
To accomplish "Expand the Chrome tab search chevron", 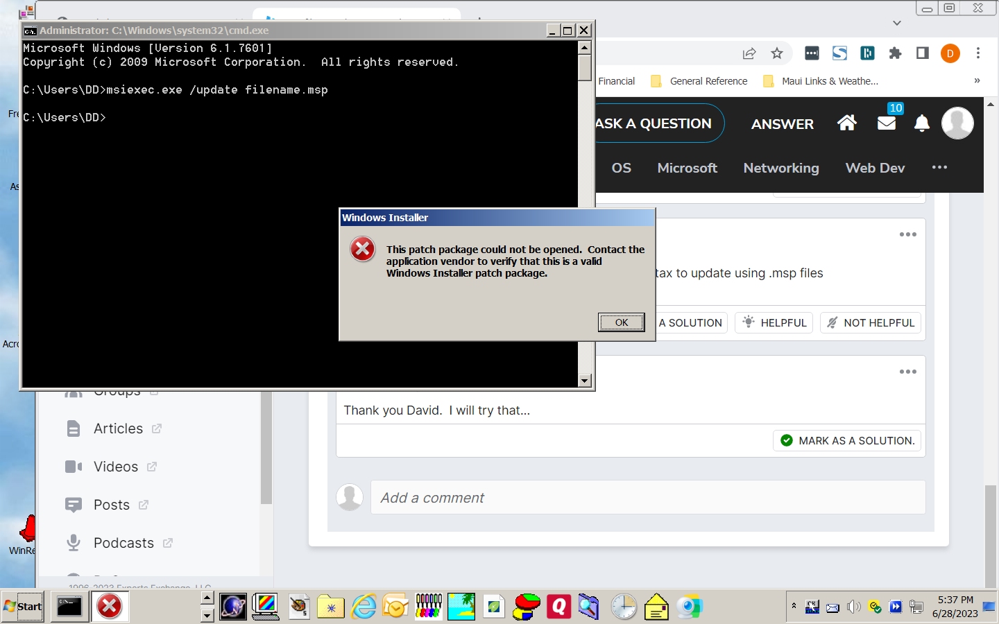I will pyautogui.click(x=897, y=23).
